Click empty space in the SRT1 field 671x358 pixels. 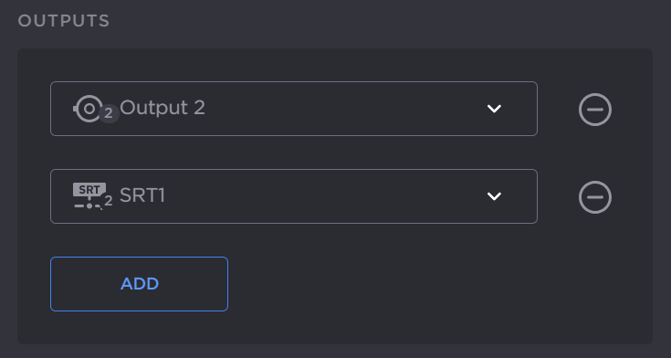pos(325,196)
